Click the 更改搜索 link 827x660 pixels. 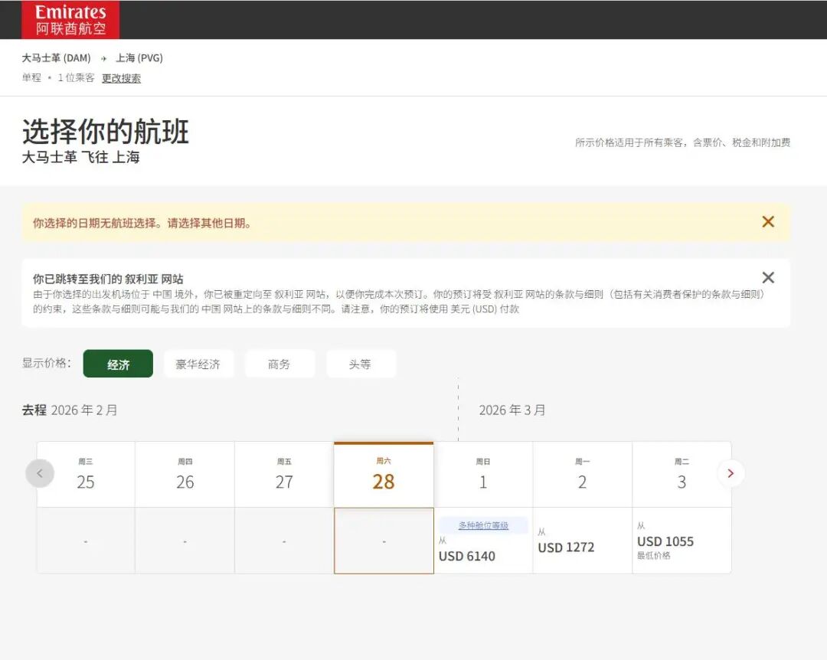[x=121, y=78]
